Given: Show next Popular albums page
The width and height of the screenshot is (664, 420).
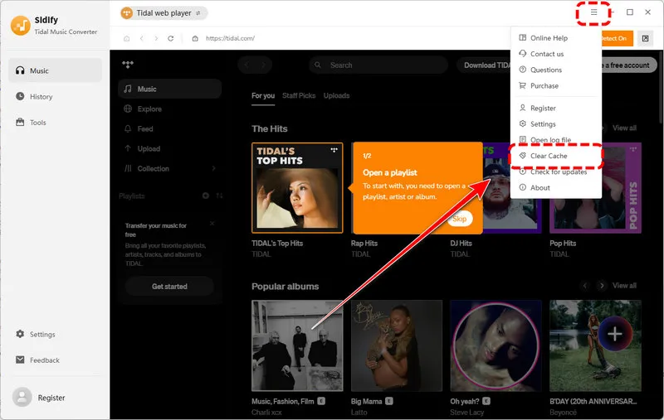Looking at the screenshot, I should 601,286.
